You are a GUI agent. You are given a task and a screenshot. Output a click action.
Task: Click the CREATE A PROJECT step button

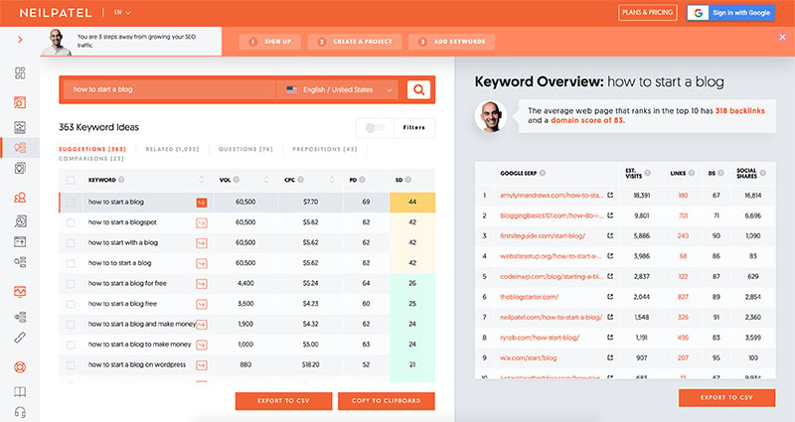(355, 42)
